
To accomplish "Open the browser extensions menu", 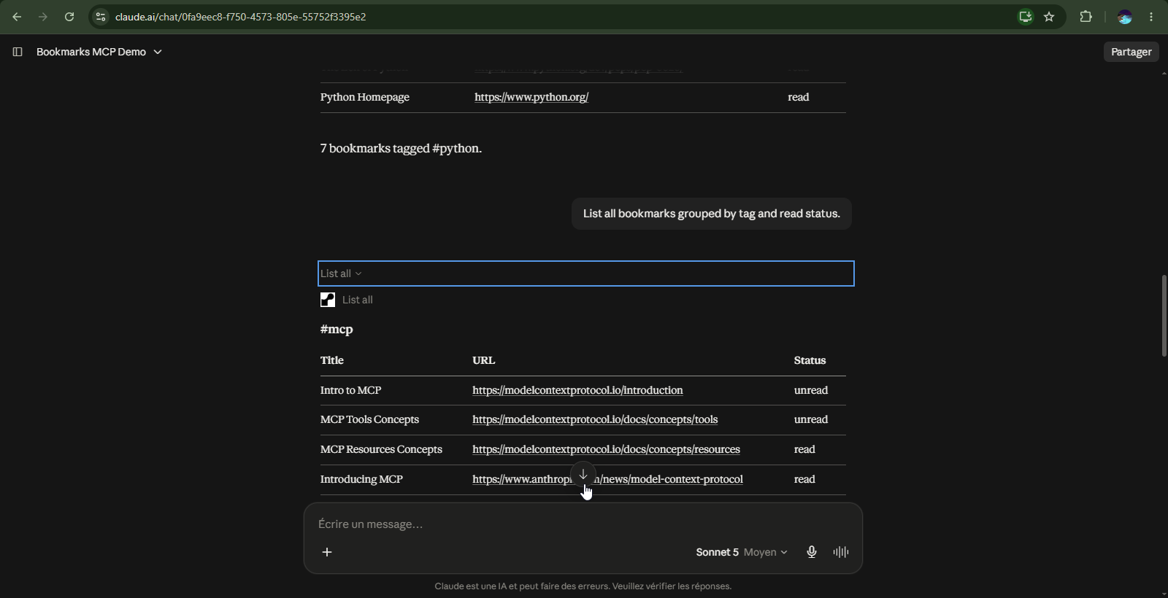I will [x=1086, y=17].
